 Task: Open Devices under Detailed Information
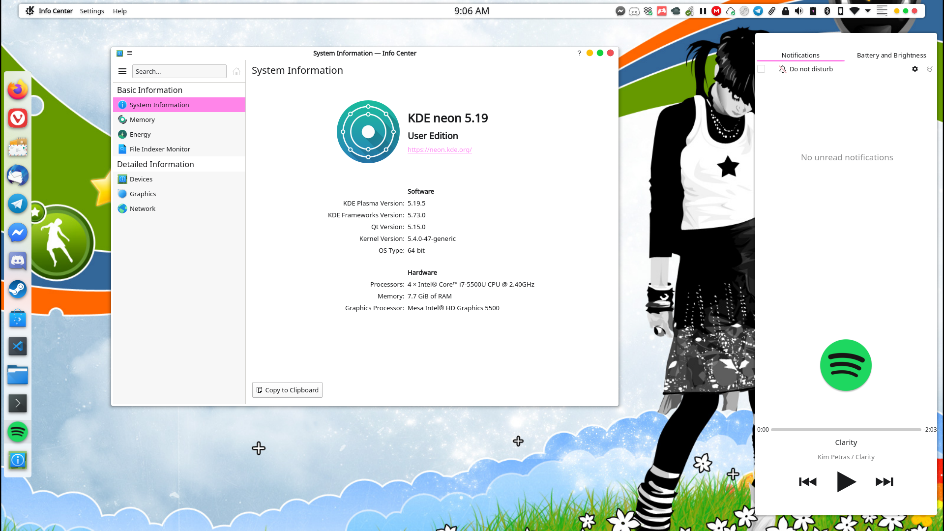(179, 179)
